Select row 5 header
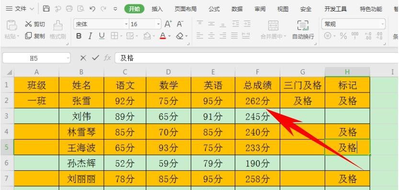 click(7, 147)
